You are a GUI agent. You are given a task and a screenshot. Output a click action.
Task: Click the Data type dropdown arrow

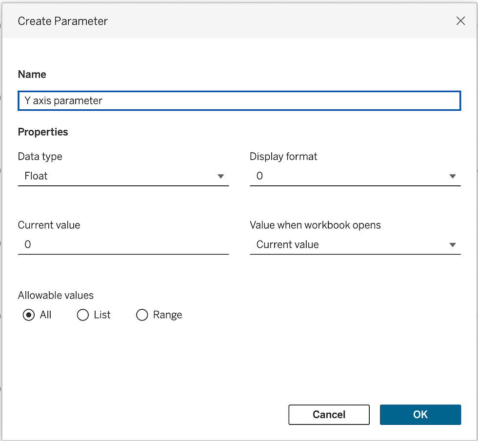pyautogui.click(x=220, y=176)
